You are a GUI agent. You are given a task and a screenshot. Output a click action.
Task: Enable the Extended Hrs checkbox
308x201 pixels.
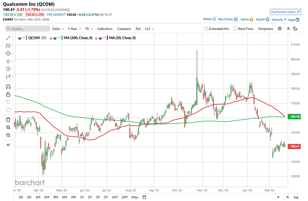tap(206, 29)
